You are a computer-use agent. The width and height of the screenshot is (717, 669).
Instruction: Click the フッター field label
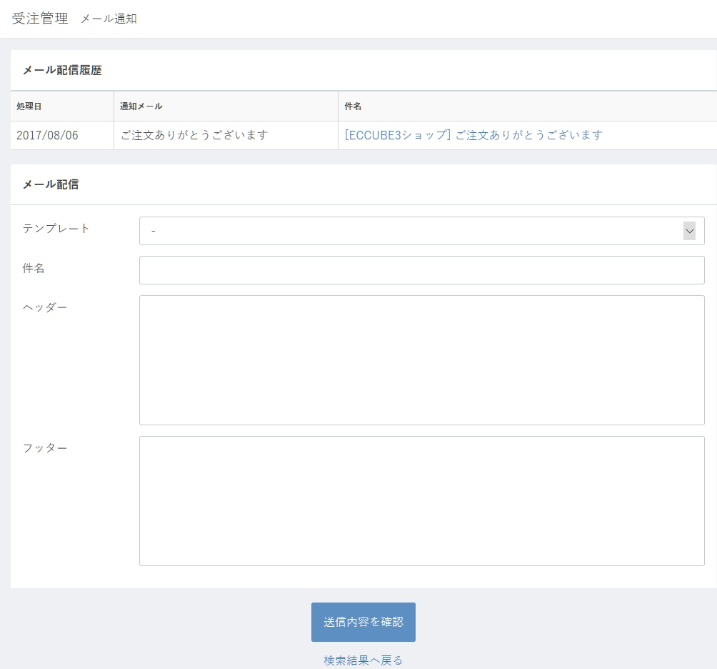coord(45,448)
